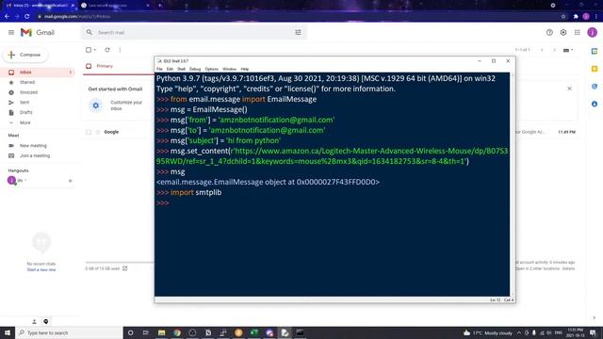Click the manage storage link icon

tap(125, 268)
